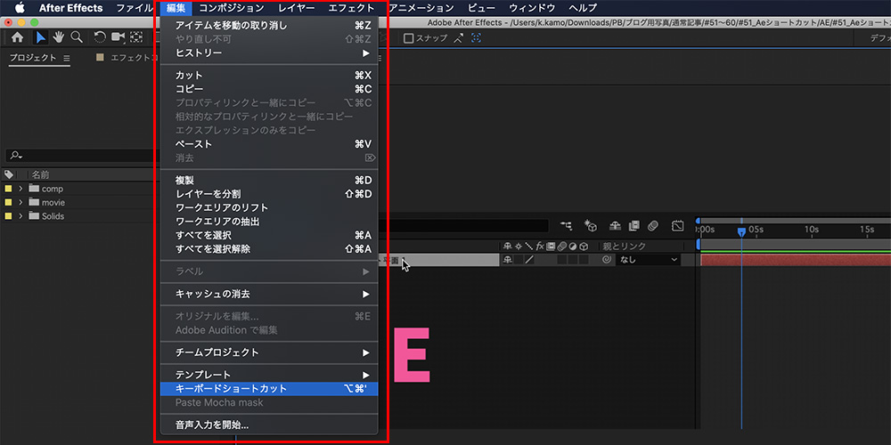
Task: Toggle the layer's quality slash switch
Action: (x=529, y=260)
